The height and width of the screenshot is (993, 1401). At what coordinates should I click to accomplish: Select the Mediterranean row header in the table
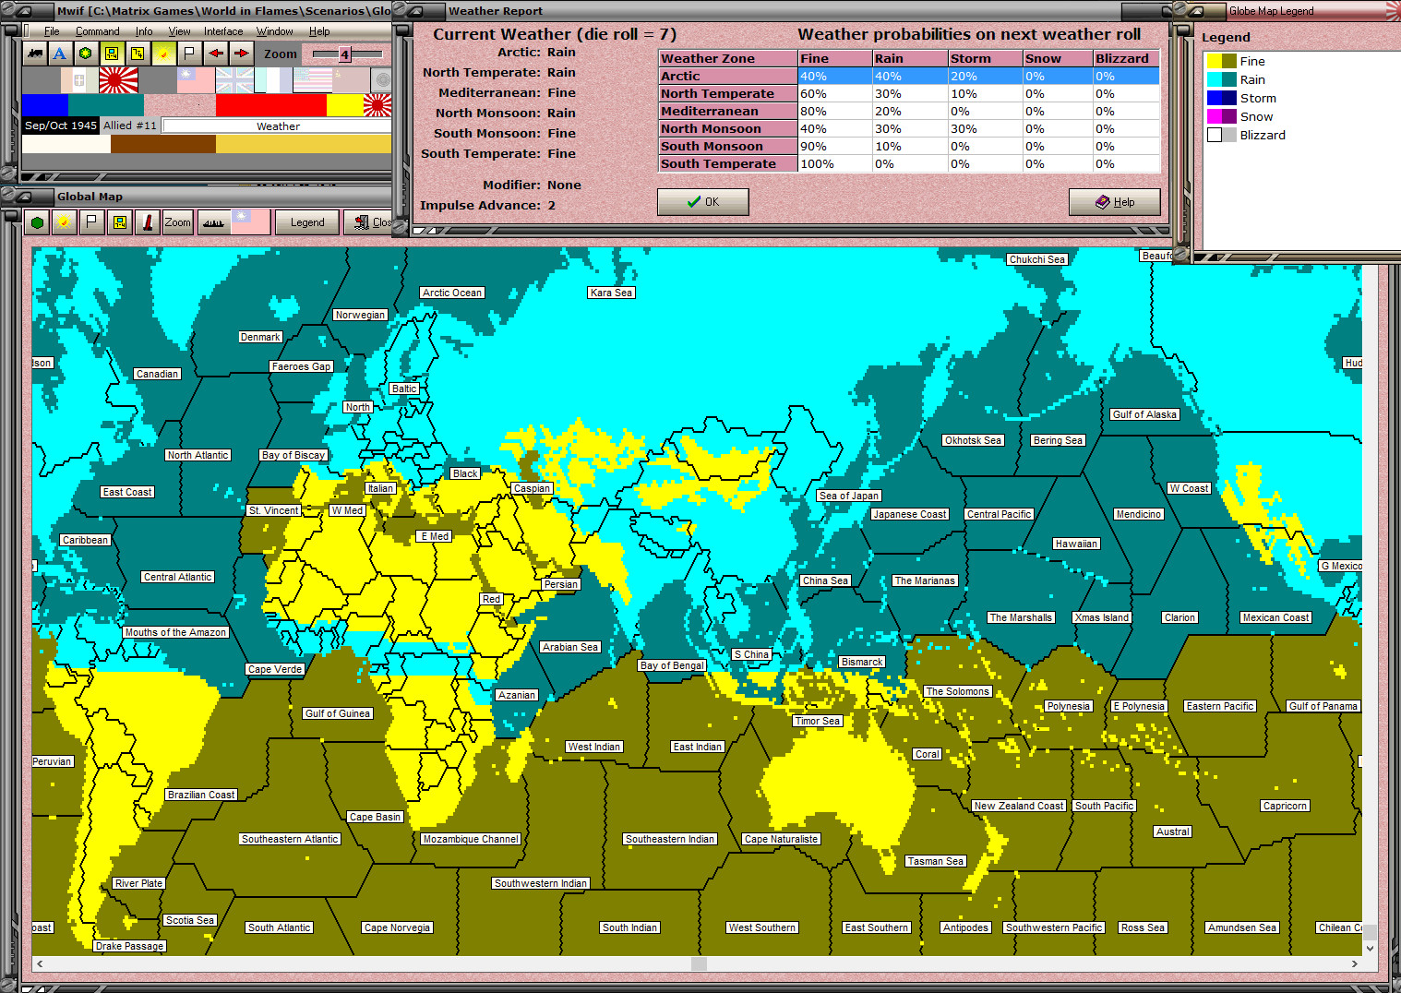(x=728, y=112)
